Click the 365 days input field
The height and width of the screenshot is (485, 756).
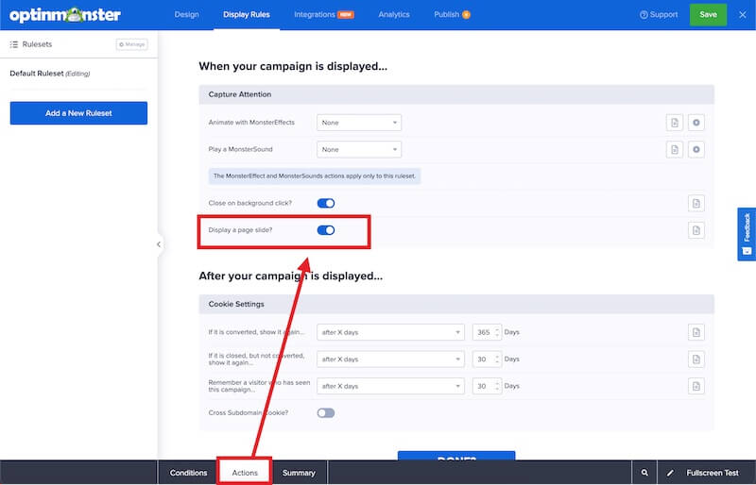tap(486, 332)
